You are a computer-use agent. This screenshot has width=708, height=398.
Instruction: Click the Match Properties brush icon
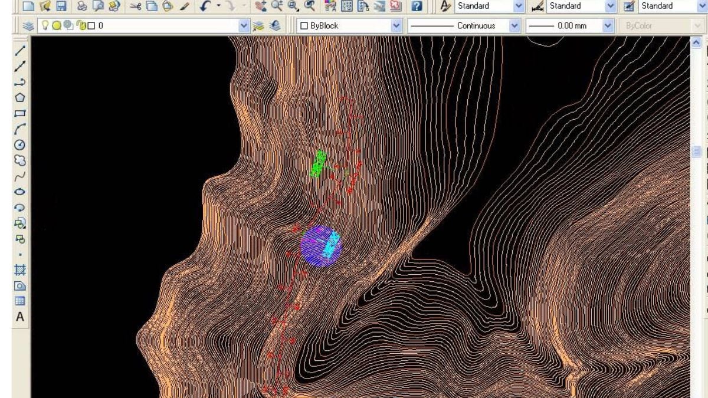(184, 6)
